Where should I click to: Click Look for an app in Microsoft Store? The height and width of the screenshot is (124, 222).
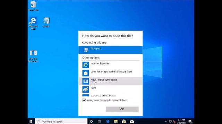coord(111,72)
